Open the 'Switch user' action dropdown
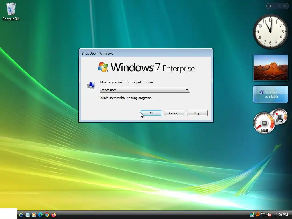 (x=145, y=90)
